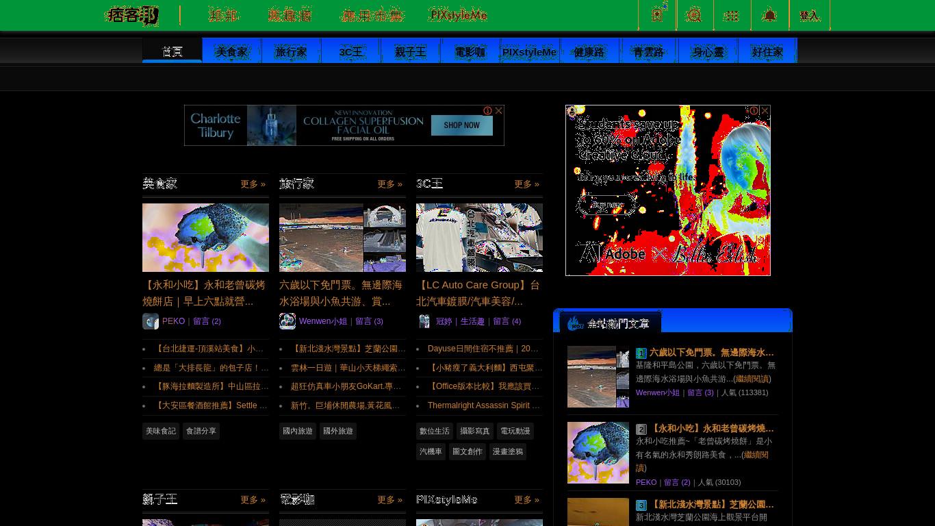Image resolution: width=935 pixels, height=526 pixels.
Task: Open 應用市集 in top bar
Action: tap(372, 15)
